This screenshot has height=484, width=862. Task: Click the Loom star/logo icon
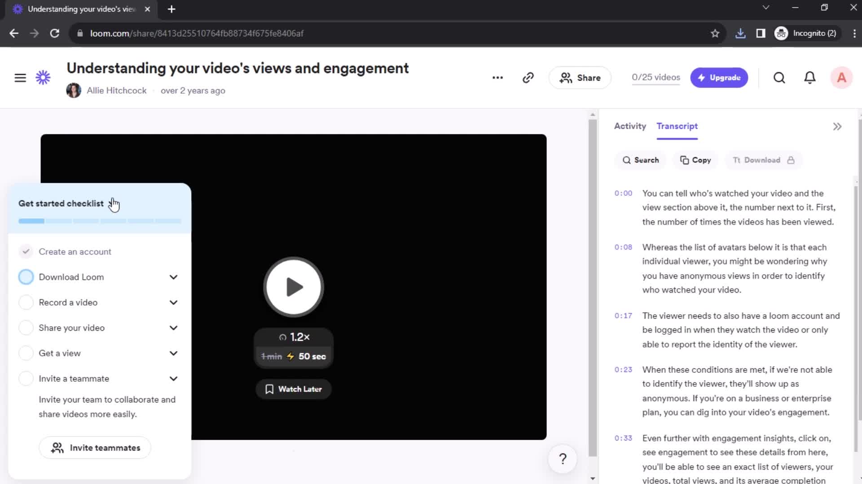coord(43,78)
